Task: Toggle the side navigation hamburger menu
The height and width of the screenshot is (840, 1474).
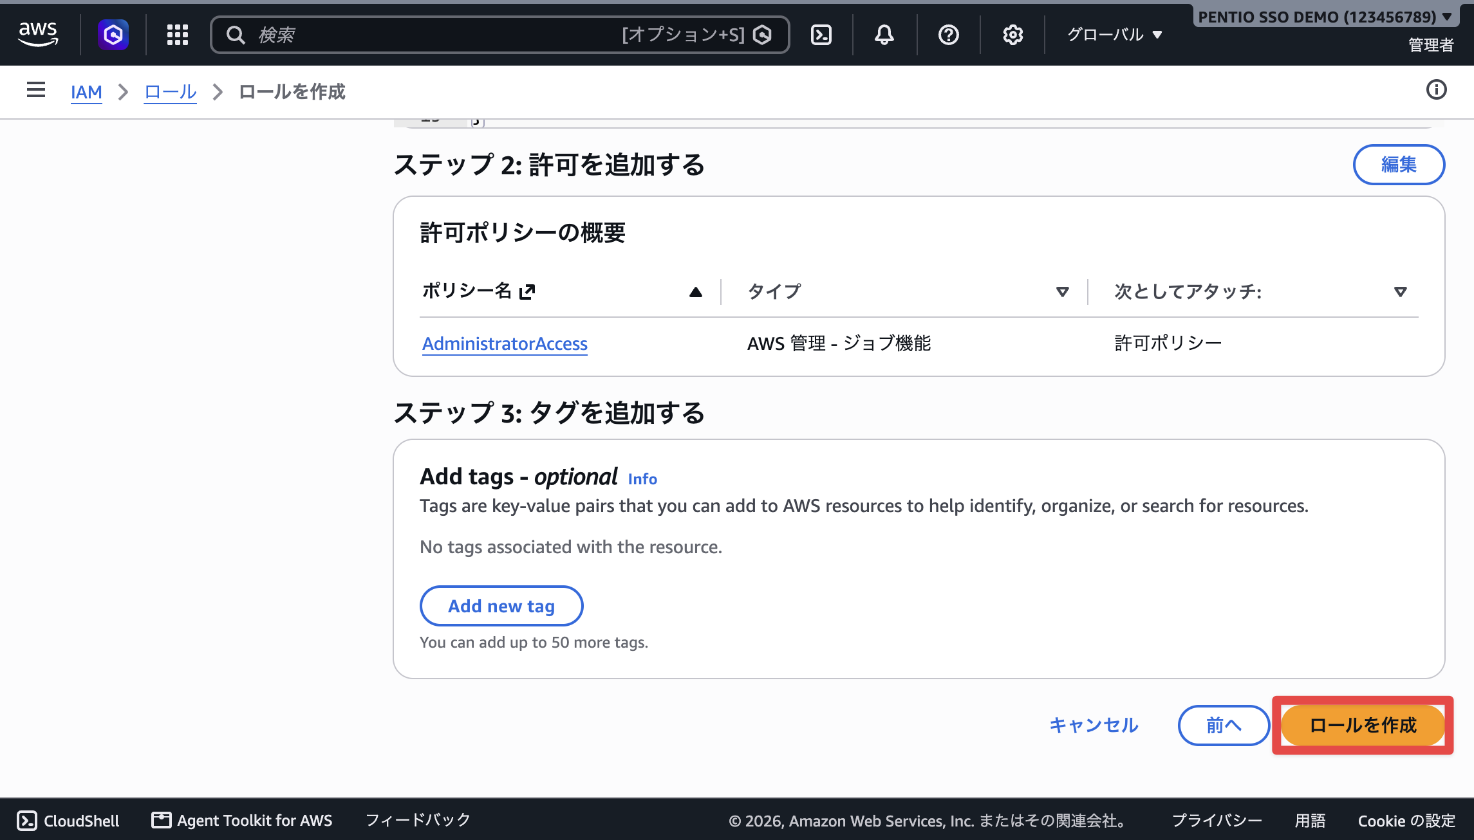Action: tap(36, 90)
